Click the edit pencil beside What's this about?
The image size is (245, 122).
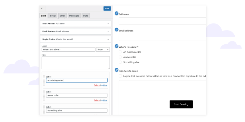point(116,46)
